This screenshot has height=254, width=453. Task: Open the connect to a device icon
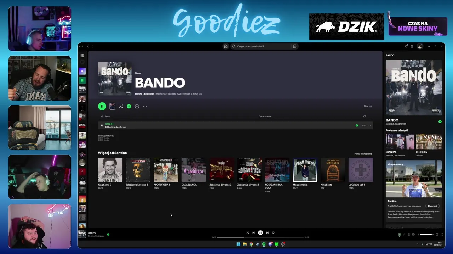click(x=413, y=234)
